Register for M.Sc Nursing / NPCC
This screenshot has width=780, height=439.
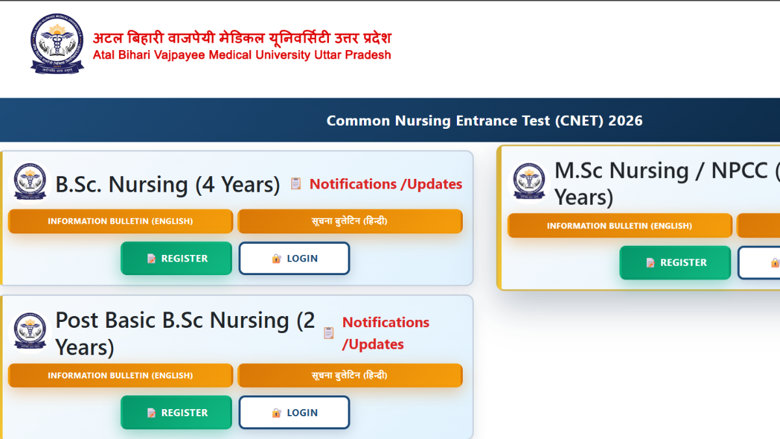pyautogui.click(x=675, y=263)
